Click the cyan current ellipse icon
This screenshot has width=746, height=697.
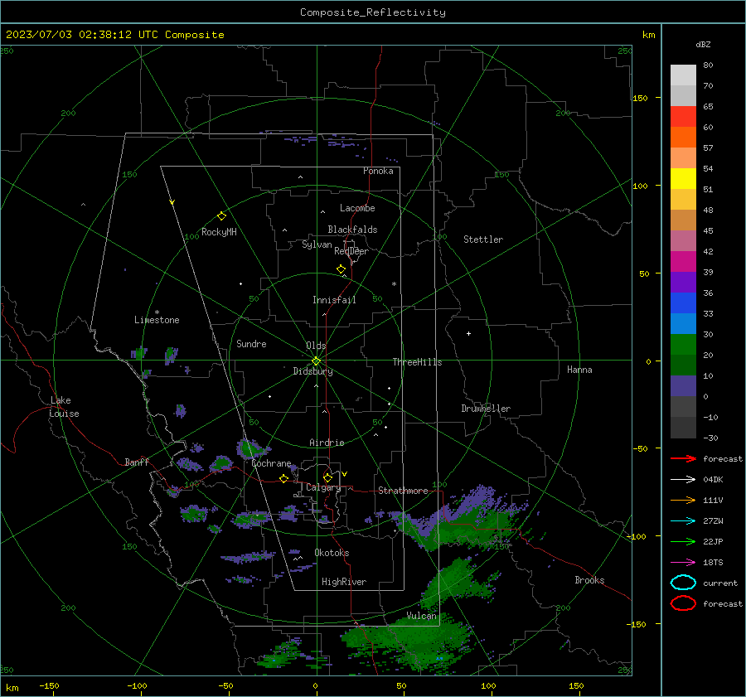coord(683,583)
